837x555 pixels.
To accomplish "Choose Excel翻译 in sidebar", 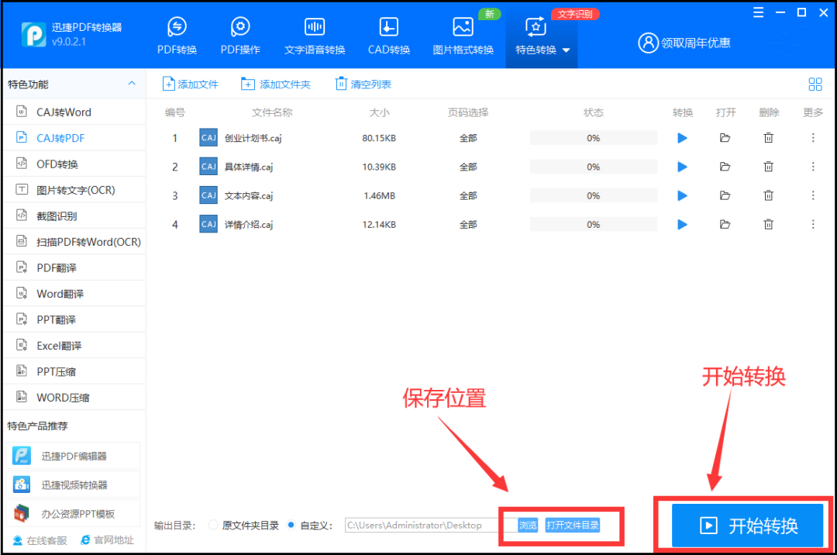I will click(x=74, y=346).
